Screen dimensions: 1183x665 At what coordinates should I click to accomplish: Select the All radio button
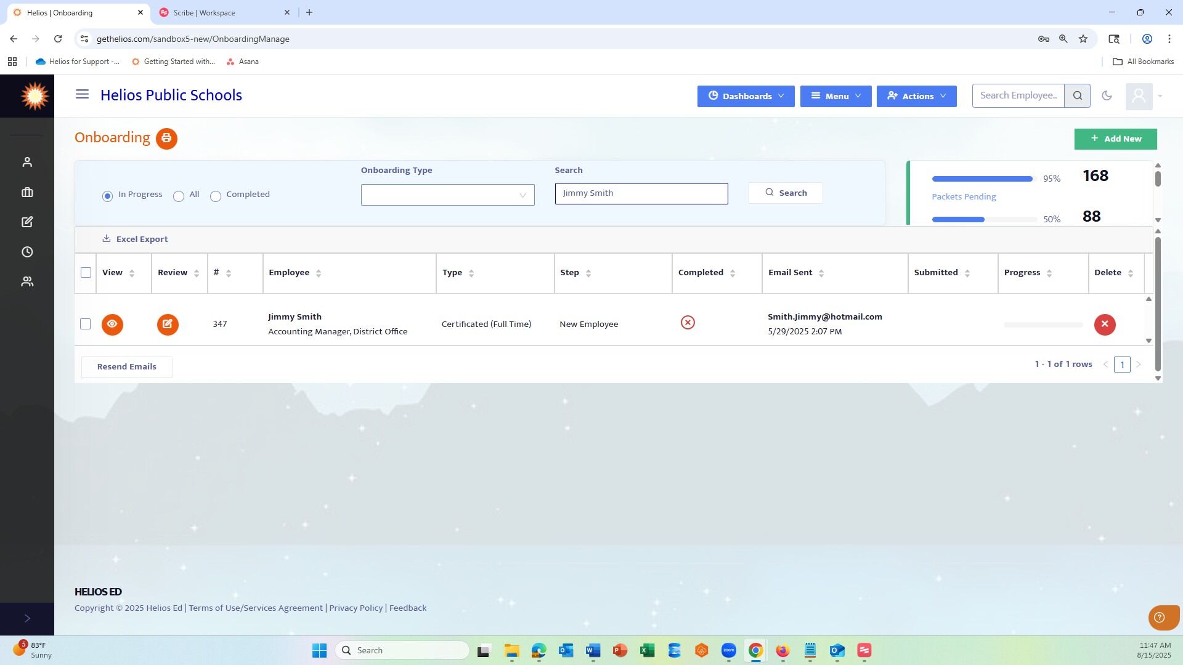pyautogui.click(x=179, y=196)
